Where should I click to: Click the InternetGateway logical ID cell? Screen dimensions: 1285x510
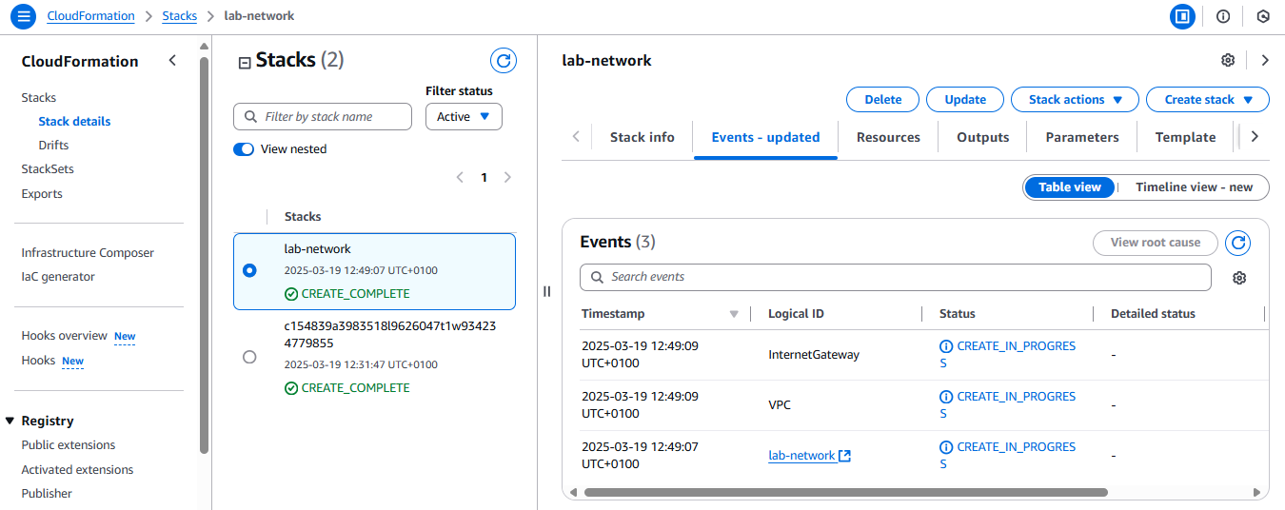(814, 355)
